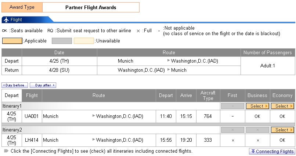This screenshot has width=296, height=156.
Task: Click unavailable First button for Itinerary2
Action: (232, 130)
